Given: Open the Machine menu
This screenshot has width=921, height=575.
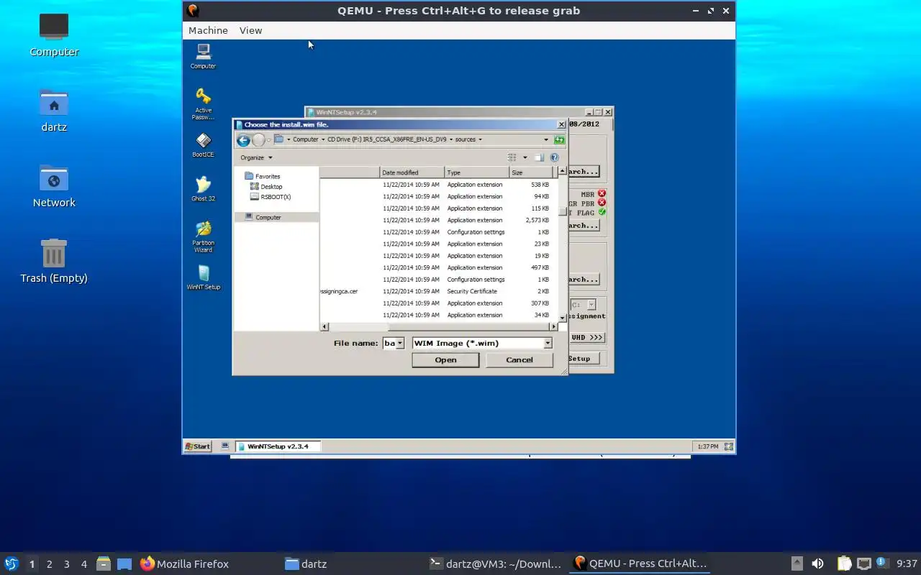Looking at the screenshot, I should (208, 30).
